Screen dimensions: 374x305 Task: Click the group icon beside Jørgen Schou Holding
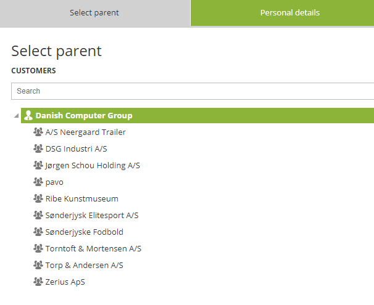[38, 165]
